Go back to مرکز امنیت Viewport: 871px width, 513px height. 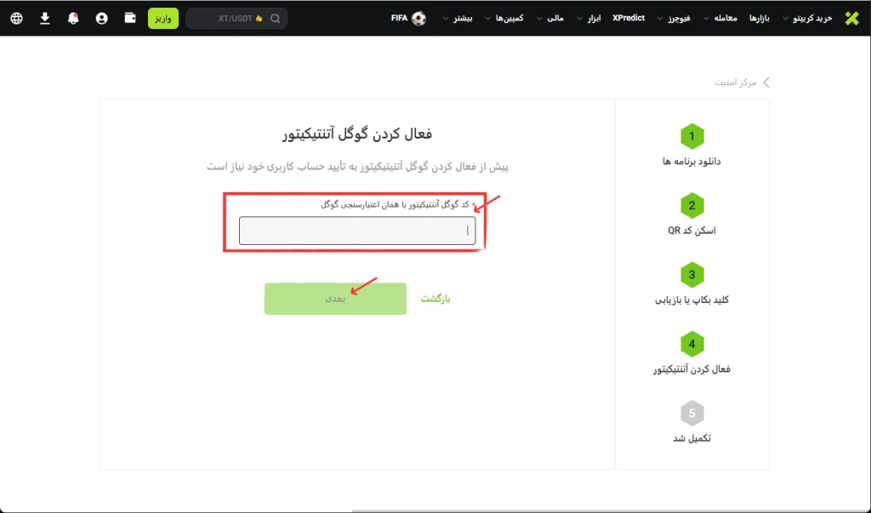(736, 83)
